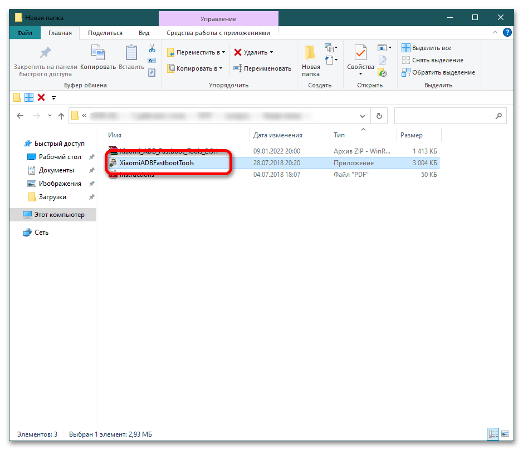This screenshot has height=450, width=523.
Task: Open Свойства with the checkmark icon
Action: 360,53
